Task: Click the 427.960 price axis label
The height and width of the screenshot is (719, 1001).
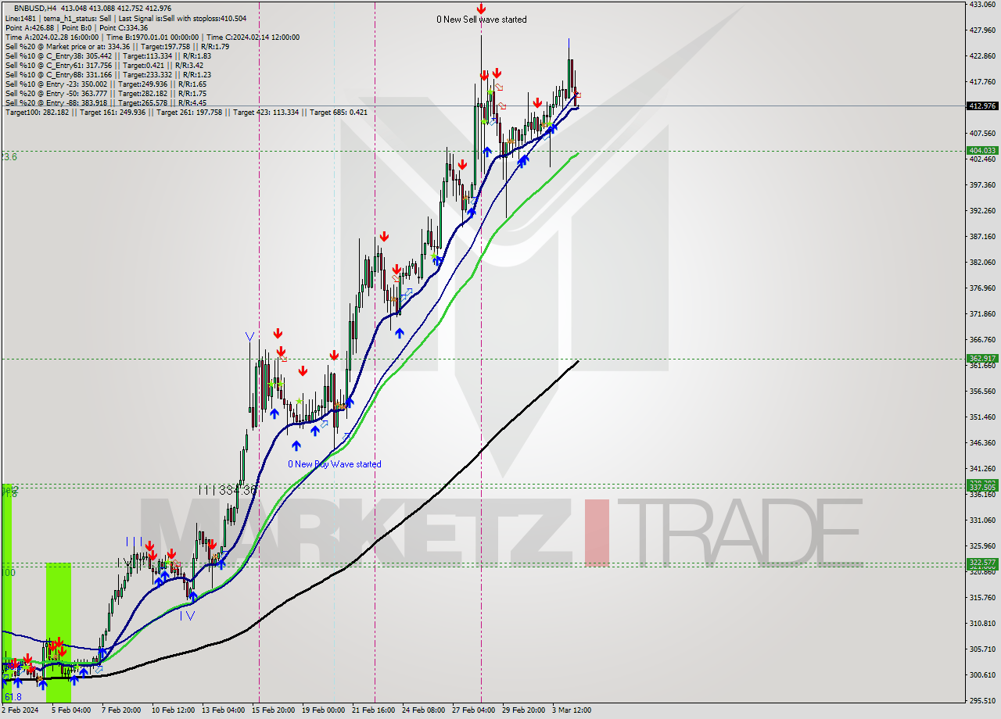Action: [982, 30]
